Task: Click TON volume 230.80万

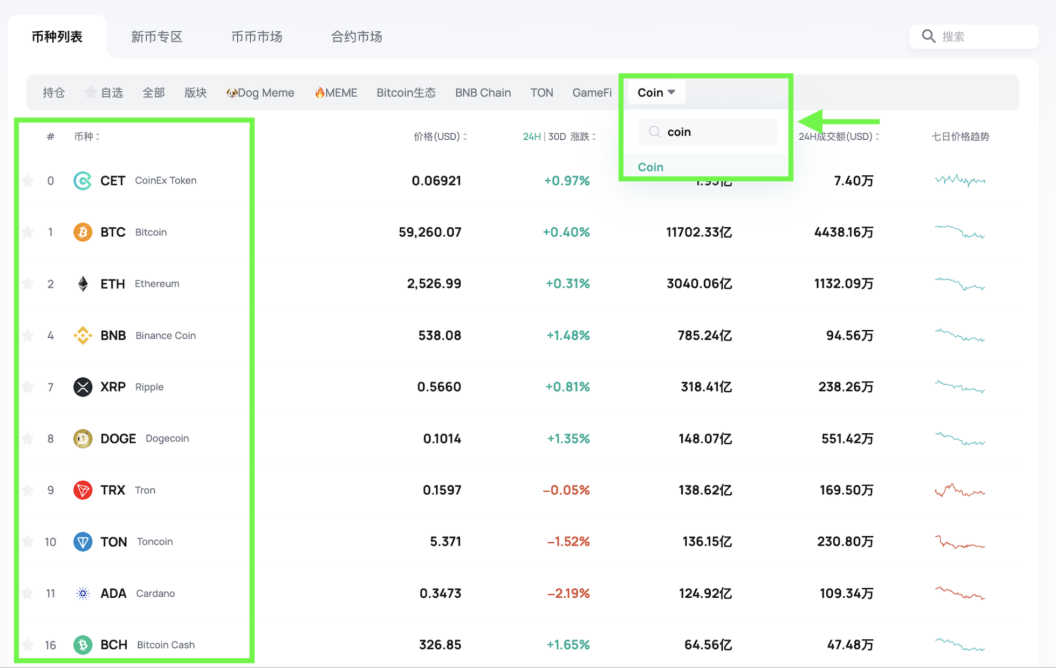Action: [x=845, y=542]
